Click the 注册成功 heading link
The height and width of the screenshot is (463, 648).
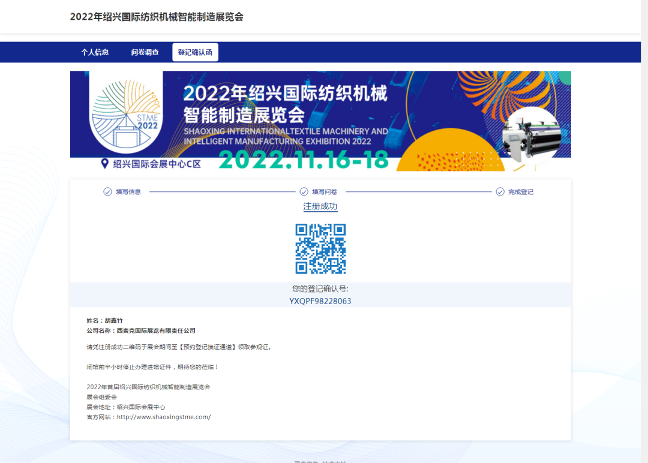[320, 206]
